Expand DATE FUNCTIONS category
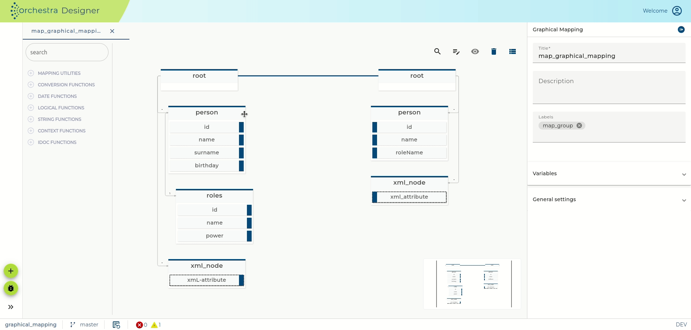The height and width of the screenshot is (330, 691). [x=31, y=96]
